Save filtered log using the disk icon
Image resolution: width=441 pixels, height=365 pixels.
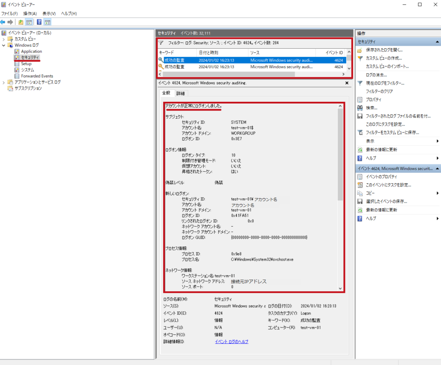[x=359, y=115]
